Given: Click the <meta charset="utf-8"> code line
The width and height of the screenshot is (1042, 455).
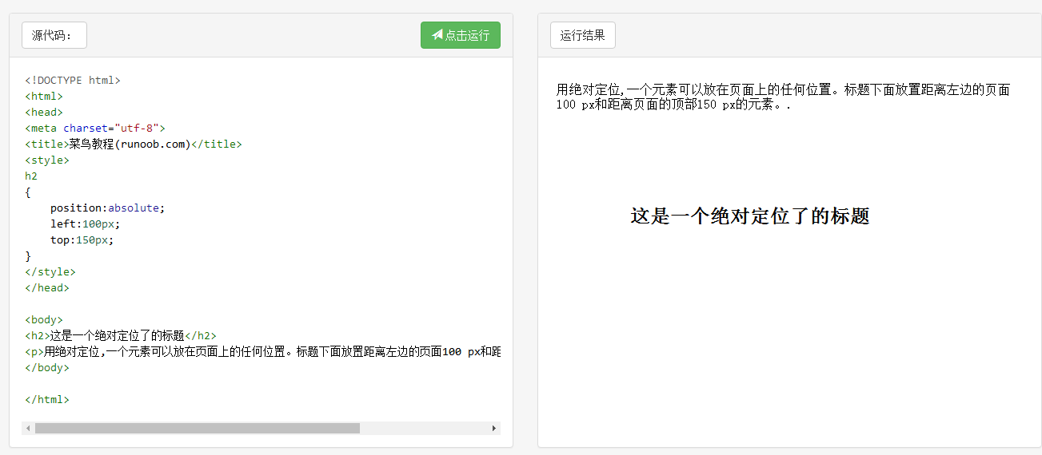Looking at the screenshot, I should click(x=95, y=128).
